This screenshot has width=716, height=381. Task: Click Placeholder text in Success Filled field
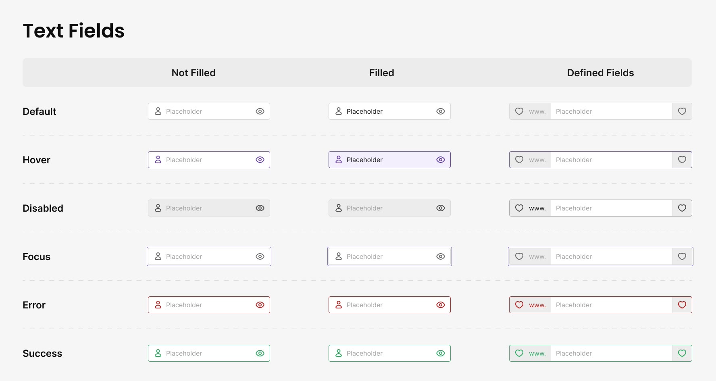[x=364, y=353]
